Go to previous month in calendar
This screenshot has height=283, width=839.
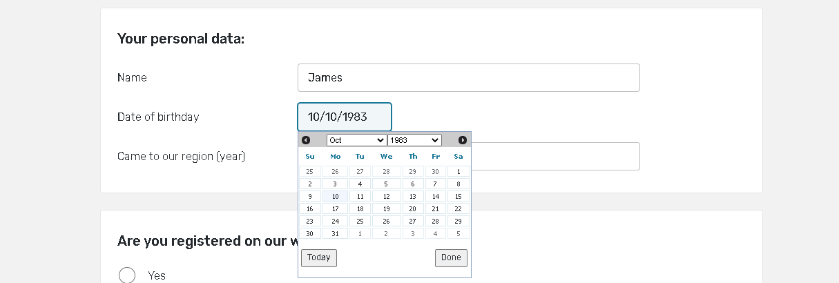[306, 140]
